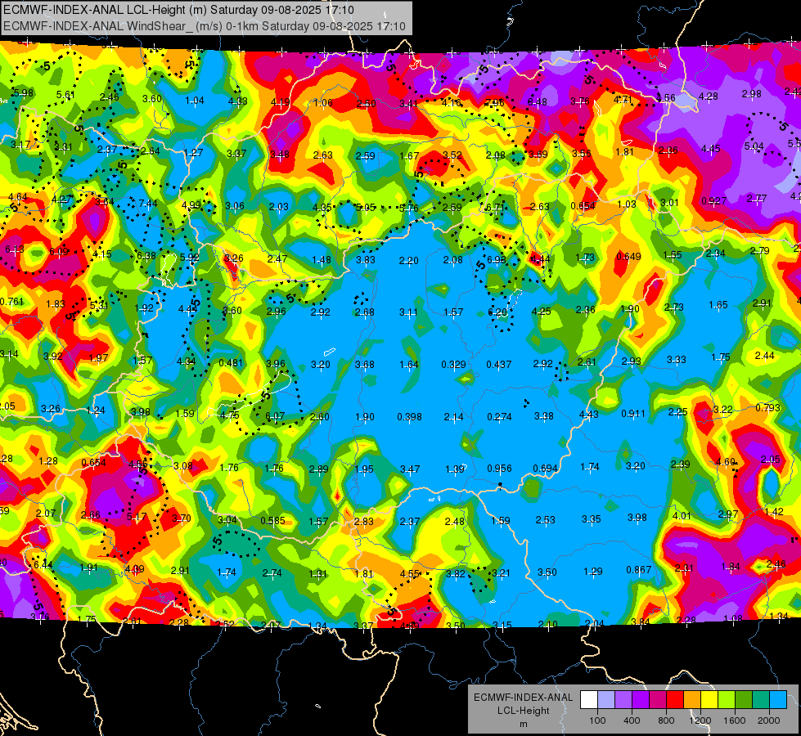Click the wind shear value 6.09
Screen dimensions: 801x736
click(x=59, y=251)
